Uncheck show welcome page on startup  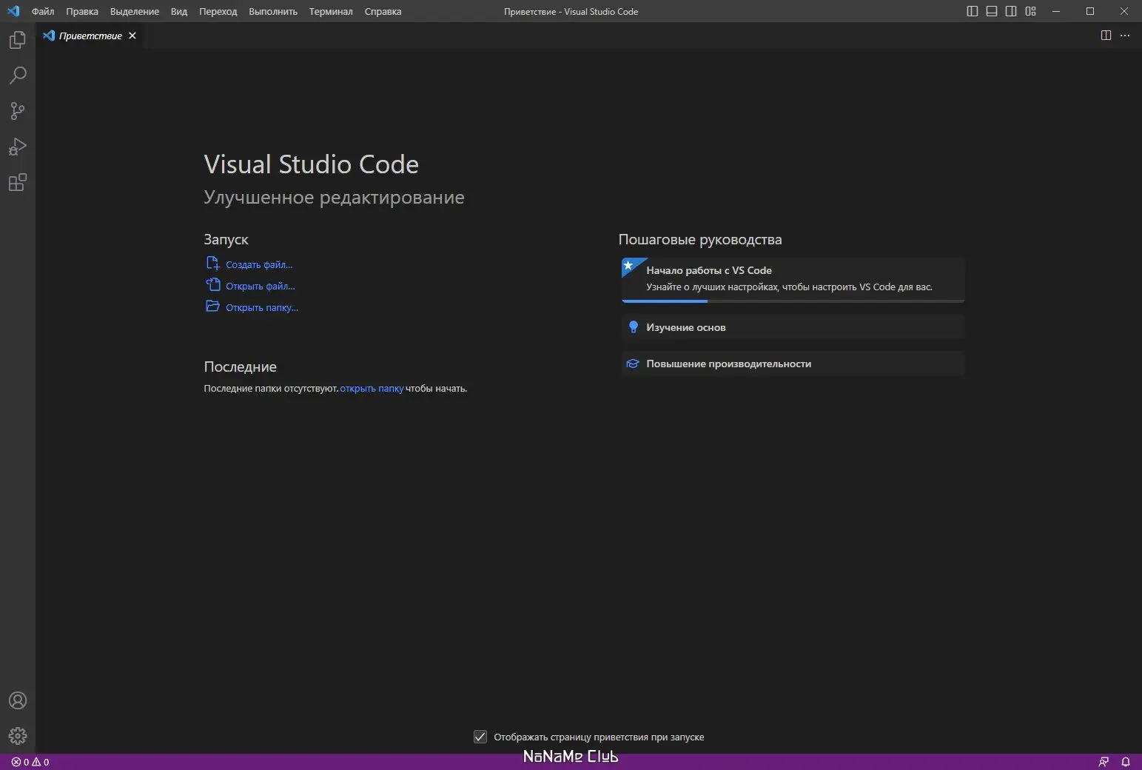[480, 737]
